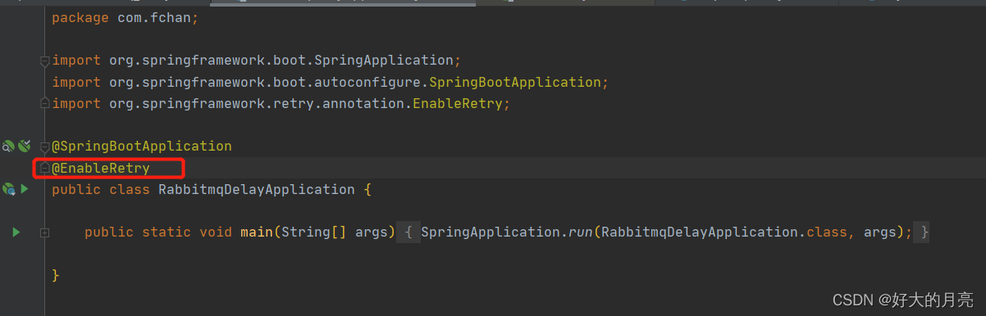The image size is (986, 316).
Task: Click the @SpringBootApplication annotation
Action: click(142, 147)
